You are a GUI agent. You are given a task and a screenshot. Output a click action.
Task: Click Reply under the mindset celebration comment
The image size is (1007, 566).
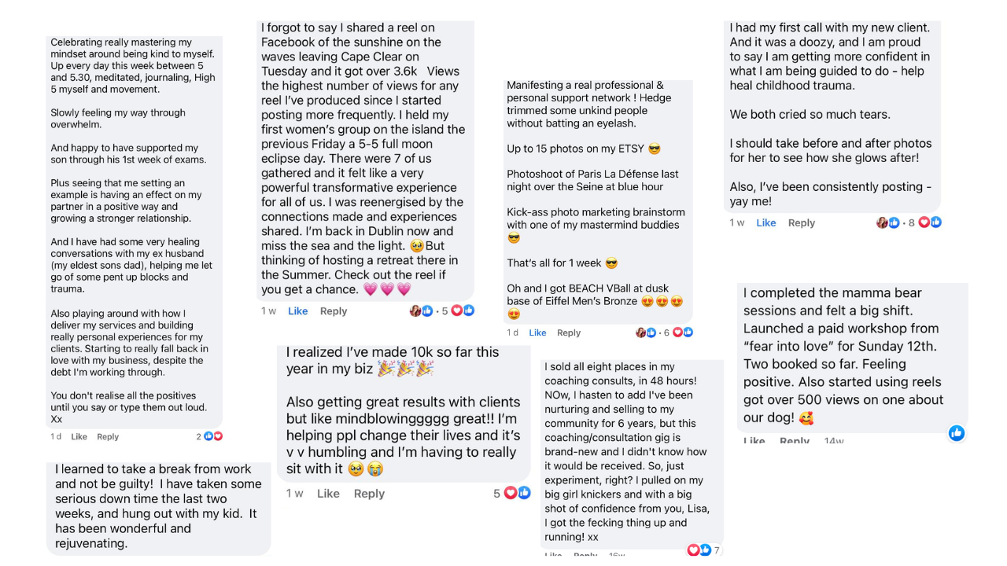pos(108,437)
